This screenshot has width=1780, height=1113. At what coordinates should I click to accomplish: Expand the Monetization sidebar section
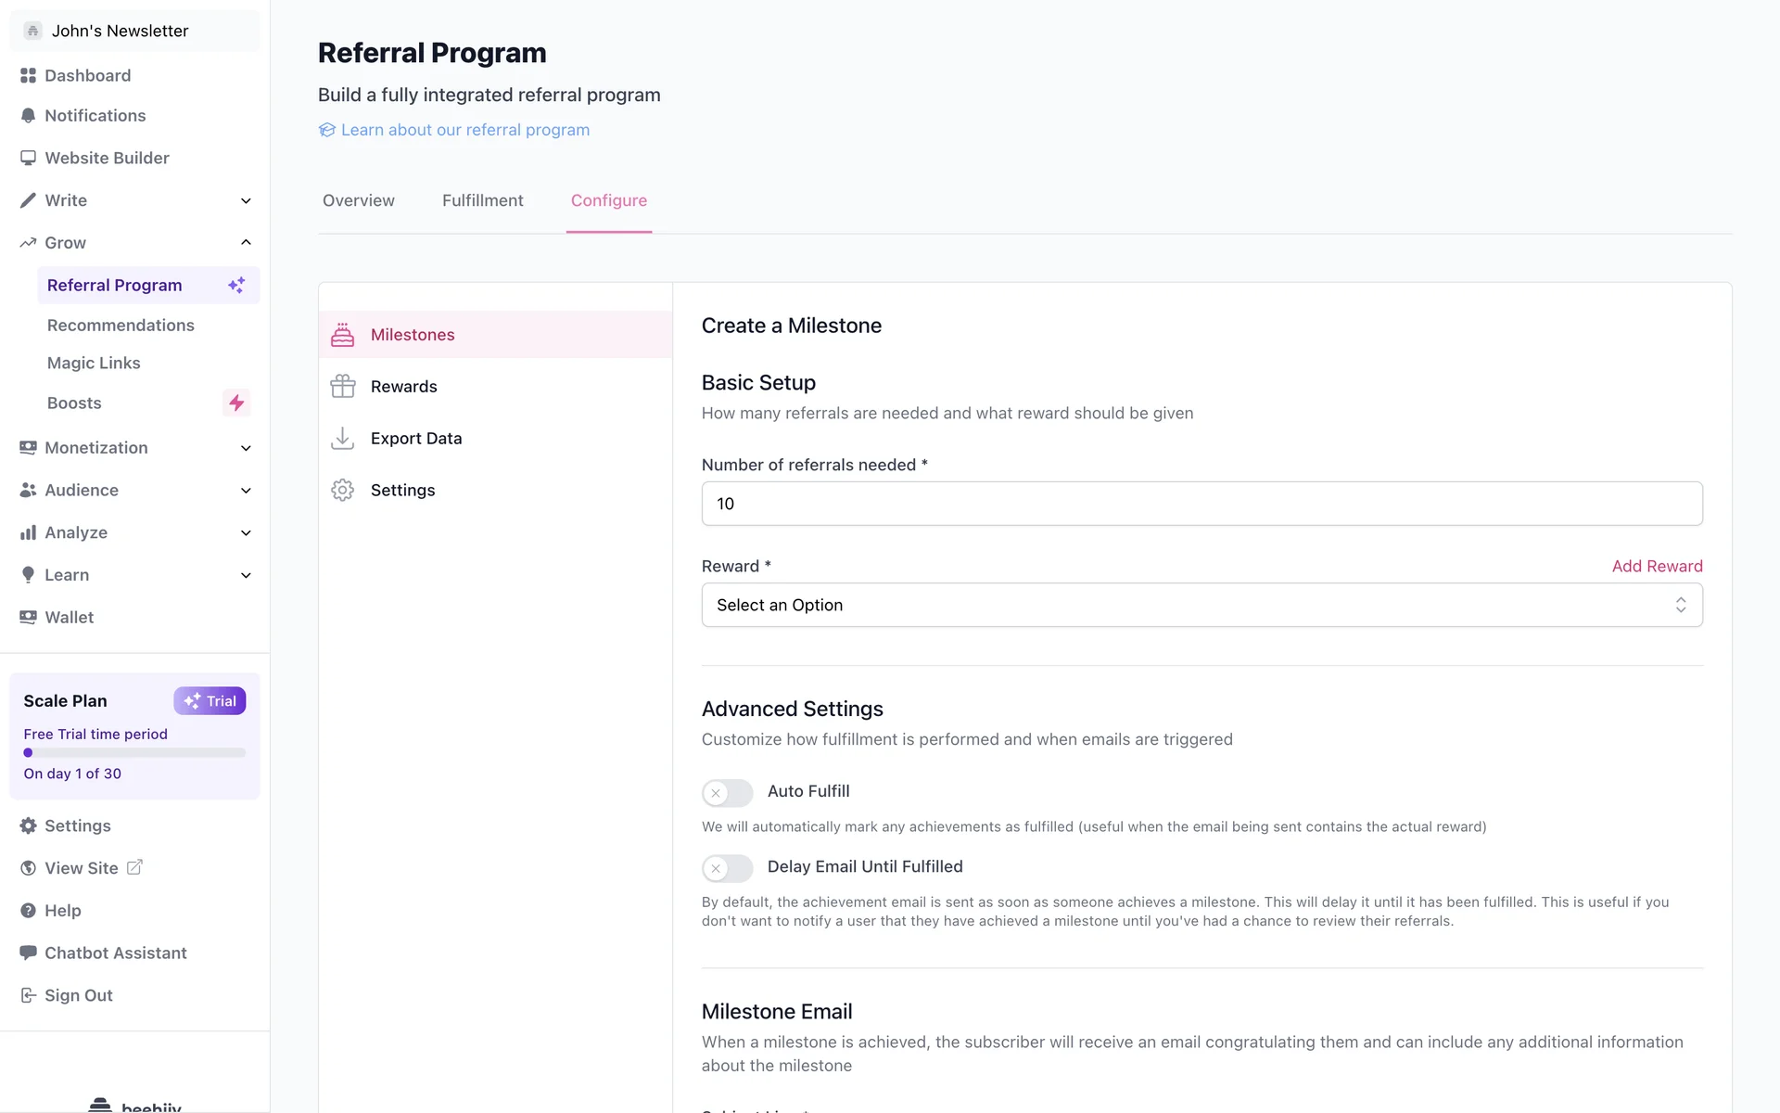coord(246,448)
